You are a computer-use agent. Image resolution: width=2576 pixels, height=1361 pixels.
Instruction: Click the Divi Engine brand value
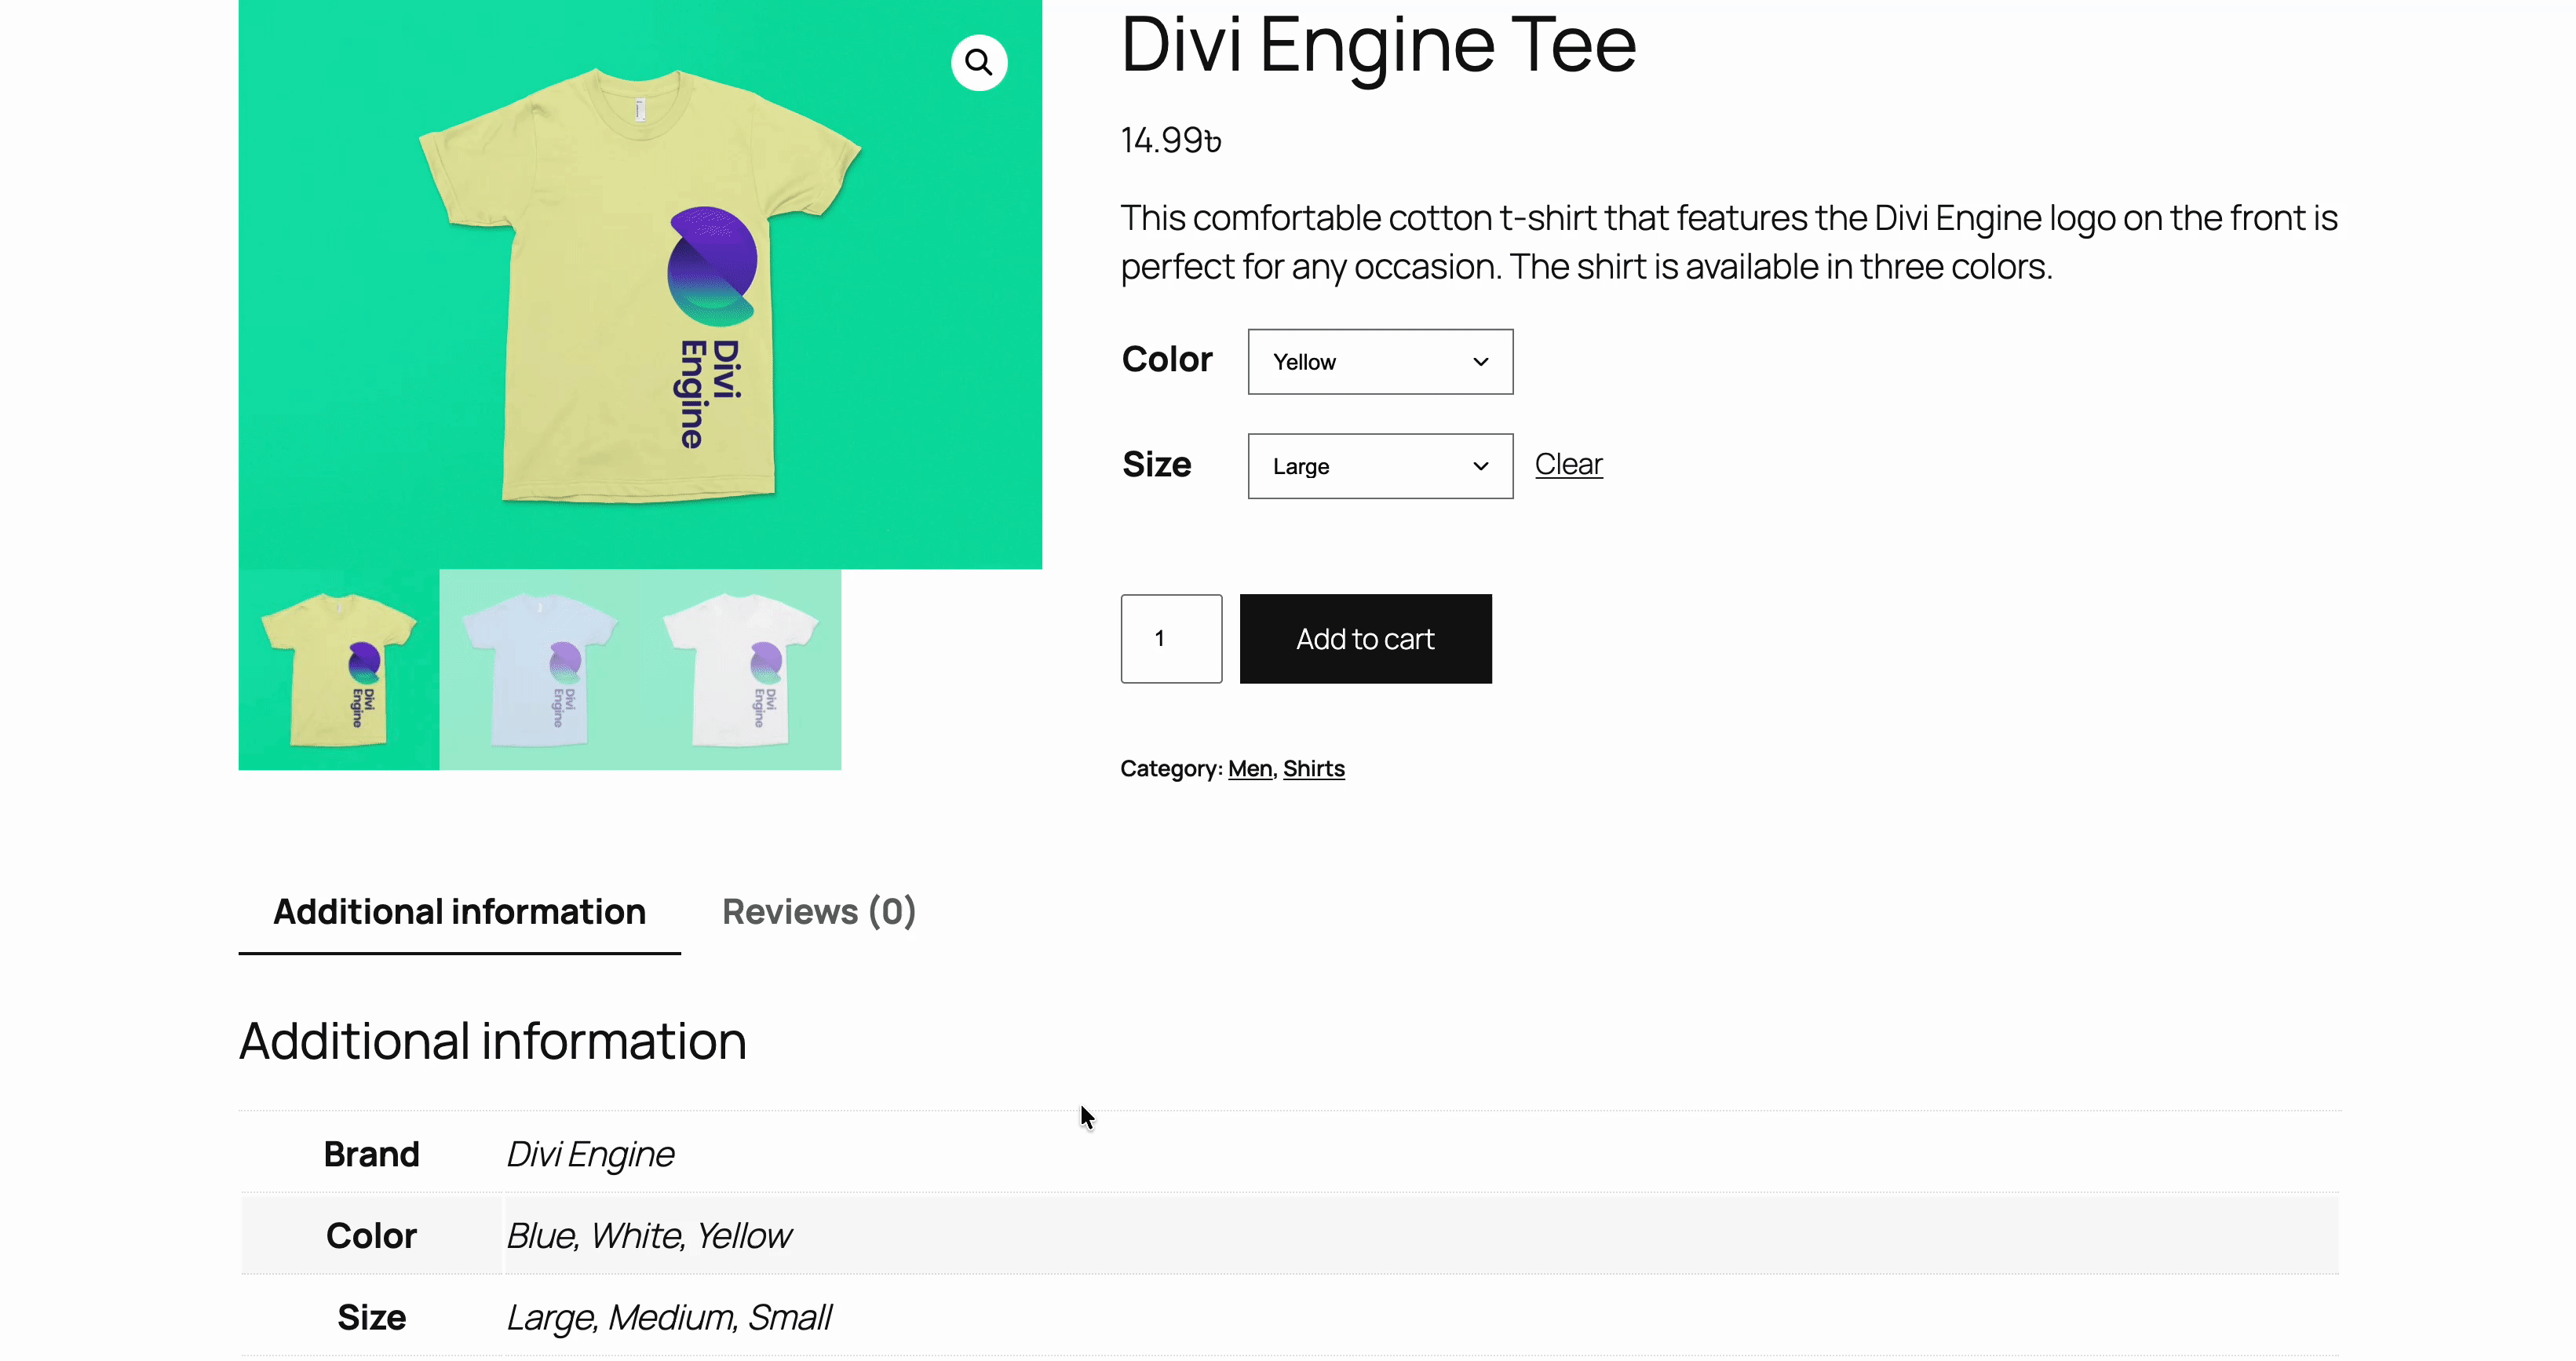[590, 1154]
